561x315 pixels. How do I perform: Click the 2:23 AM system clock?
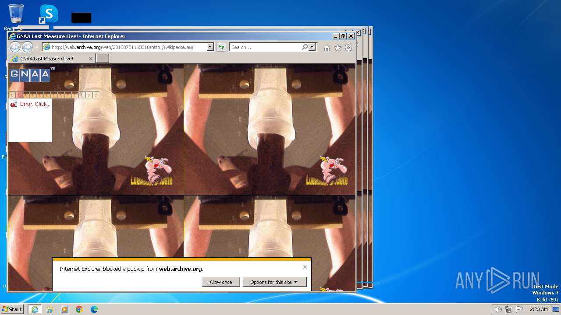pos(539,309)
